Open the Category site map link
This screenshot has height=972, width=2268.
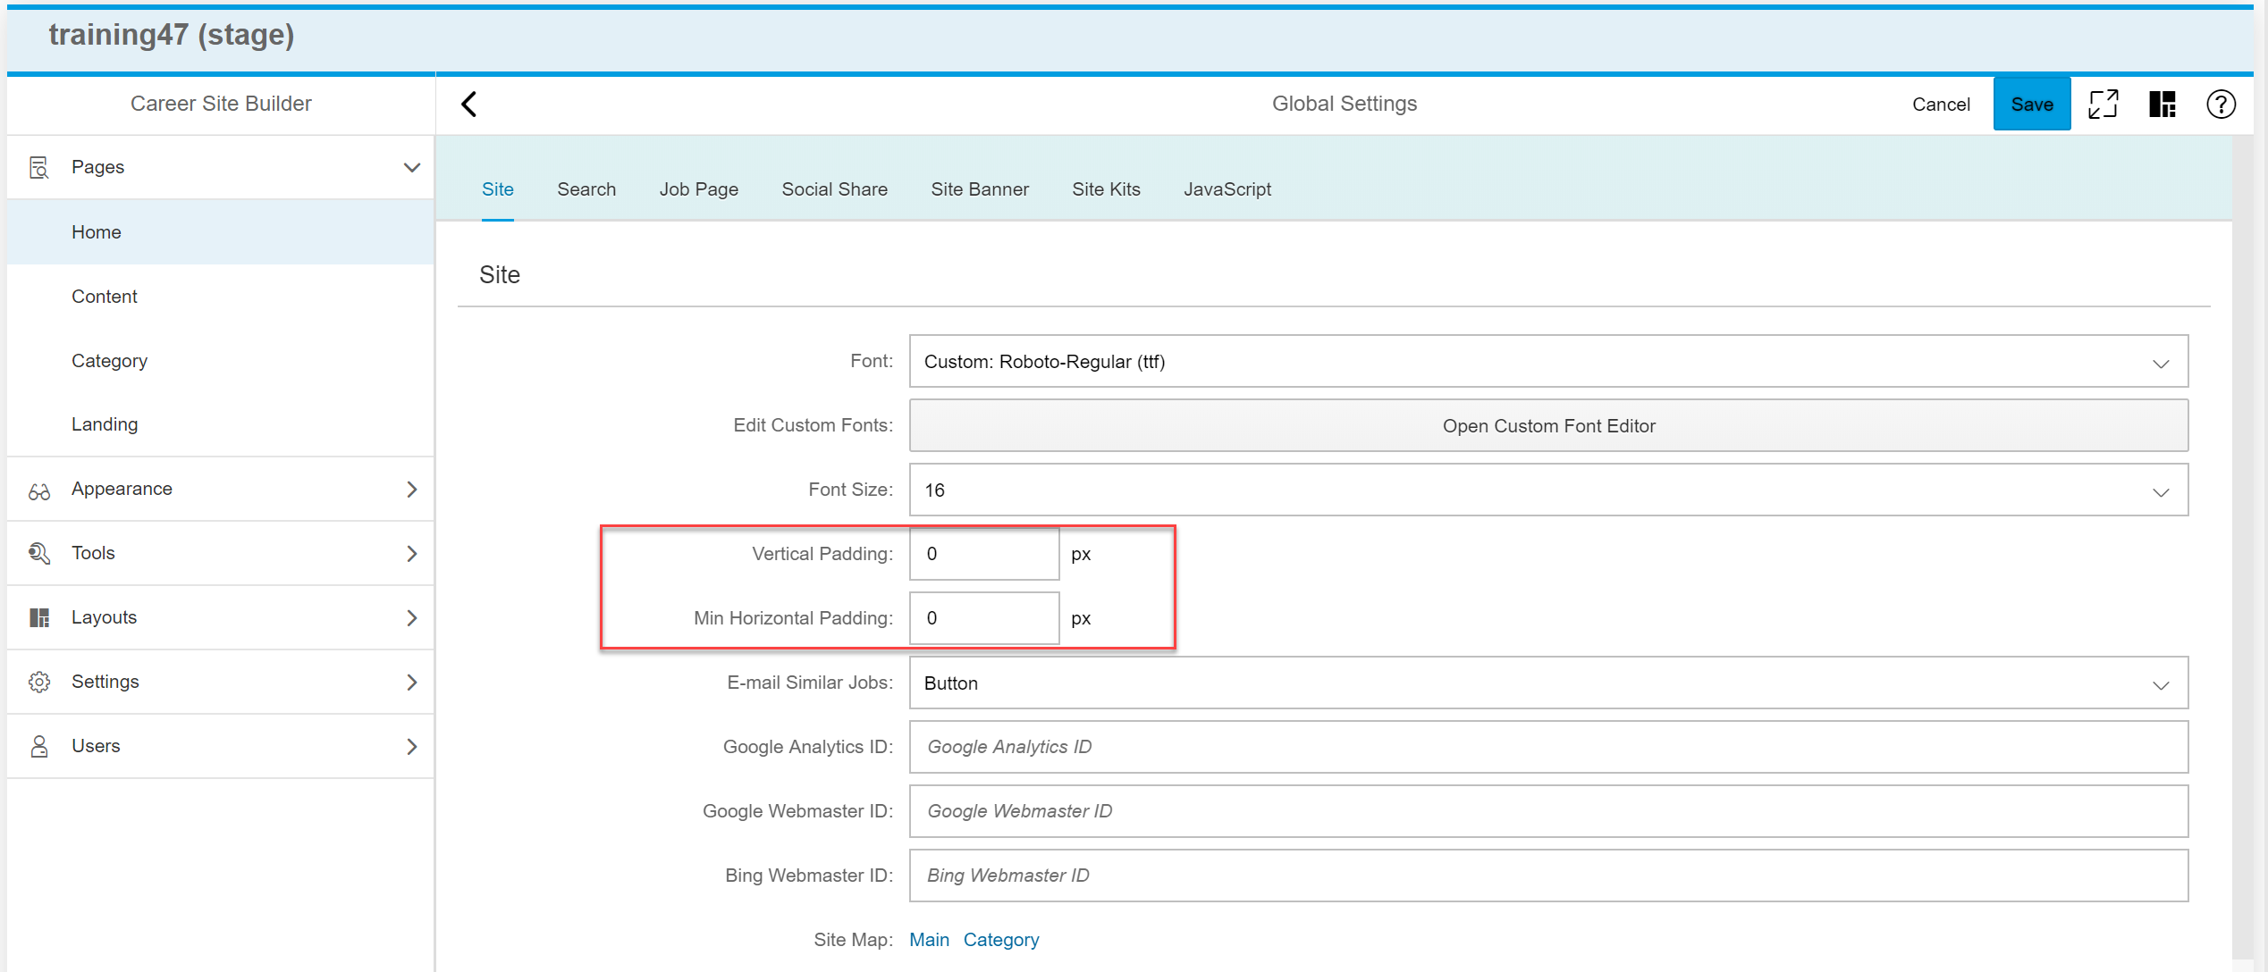coord(1000,940)
